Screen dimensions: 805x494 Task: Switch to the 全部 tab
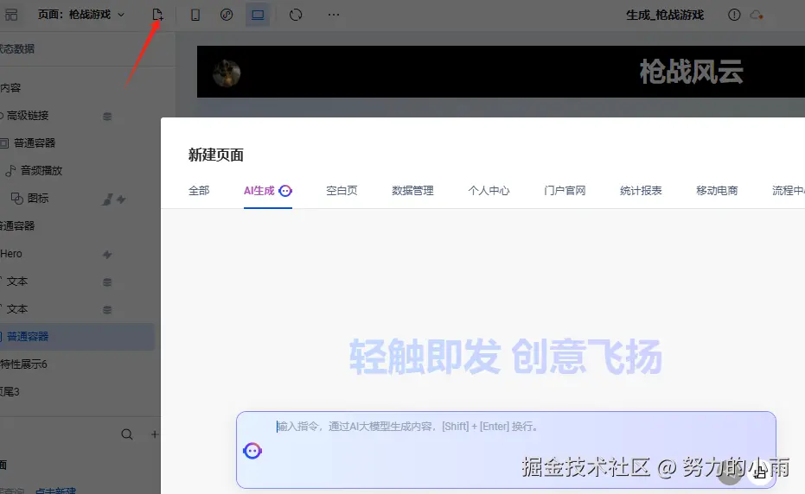[199, 190]
